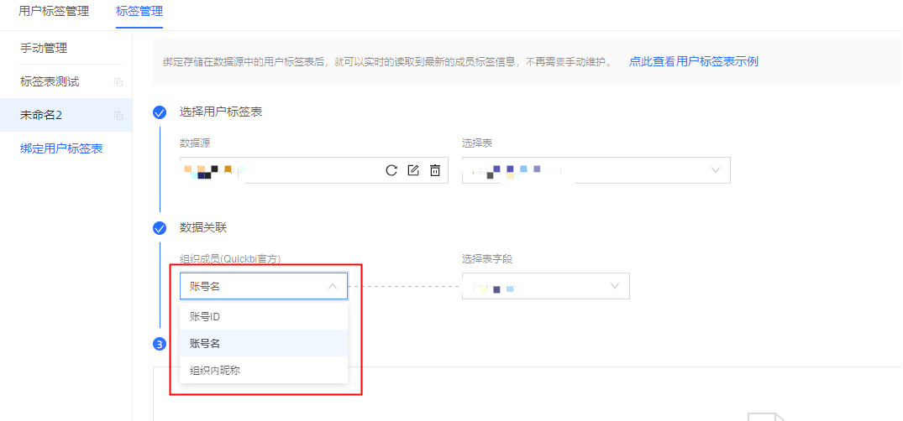903x421 pixels.
Task: Click the refresh icon in the 数据源 field
Action: pyautogui.click(x=391, y=170)
